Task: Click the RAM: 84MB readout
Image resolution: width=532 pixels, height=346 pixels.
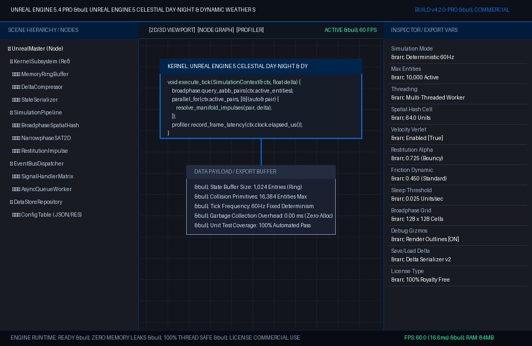Action: pyautogui.click(x=480, y=338)
